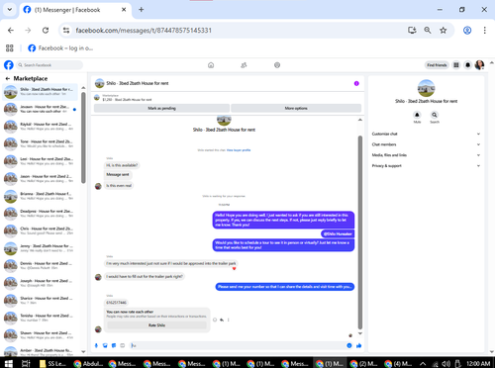Open the Home feed icon in top navigation
This screenshot has width=495, height=368.
[211, 65]
